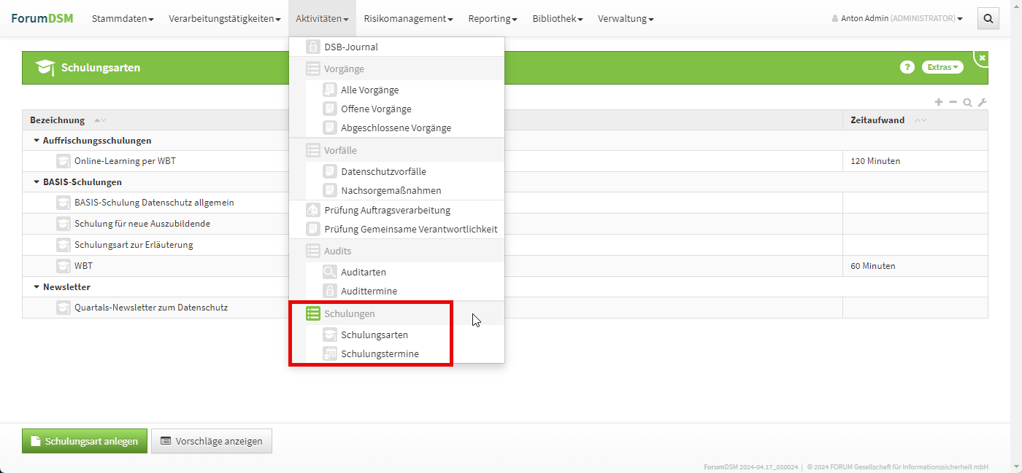This screenshot has width=1022, height=473.
Task: Click the DSB-Journal lock icon
Action: point(312,47)
